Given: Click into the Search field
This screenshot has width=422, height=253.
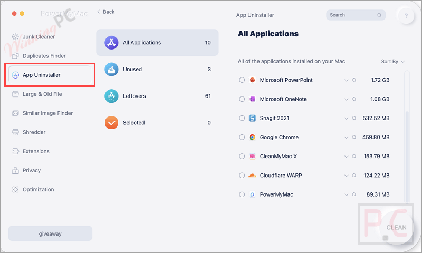Looking at the screenshot, I should [356, 15].
